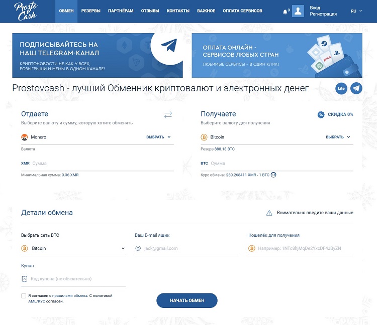Click the exchange rate timer icon
Image resolution: width=377 pixels, height=325 pixels.
[273, 175]
